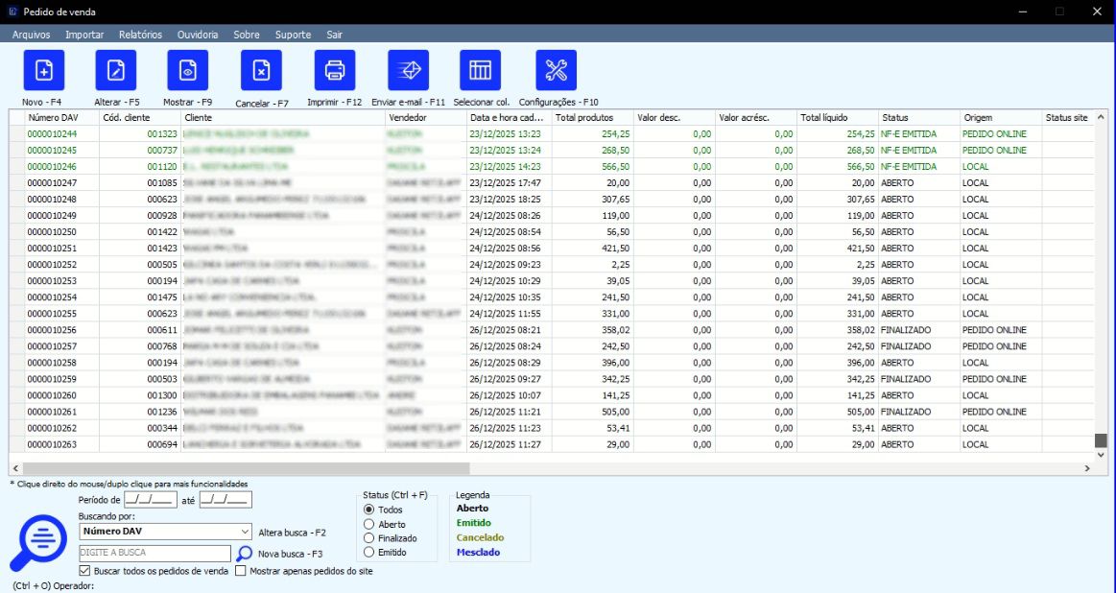Sort by the Total líquido column header
The image size is (1116, 593).
(x=824, y=118)
